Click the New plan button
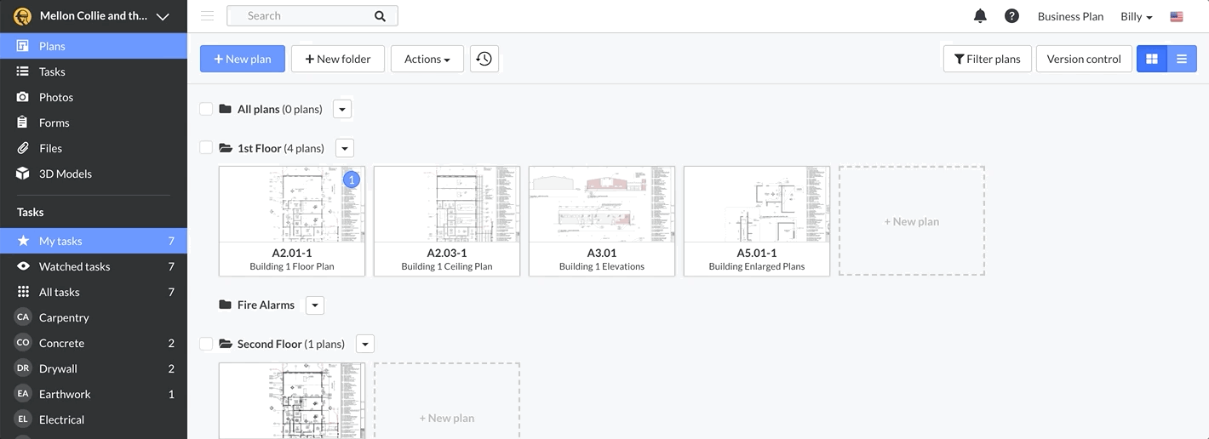 pos(243,59)
